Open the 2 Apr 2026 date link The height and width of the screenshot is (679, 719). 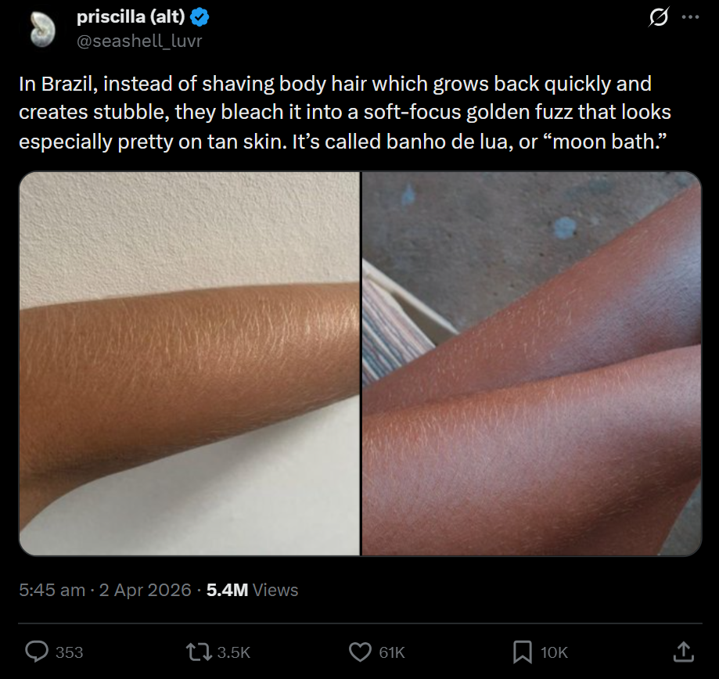145,590
